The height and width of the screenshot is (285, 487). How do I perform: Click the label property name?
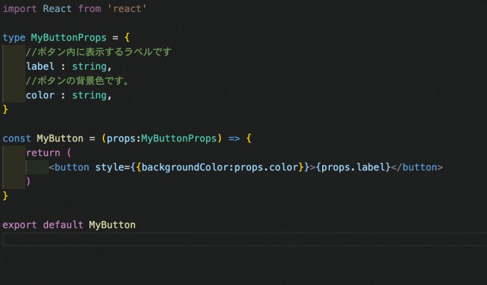pyautogui.click(x=40, y=66)
